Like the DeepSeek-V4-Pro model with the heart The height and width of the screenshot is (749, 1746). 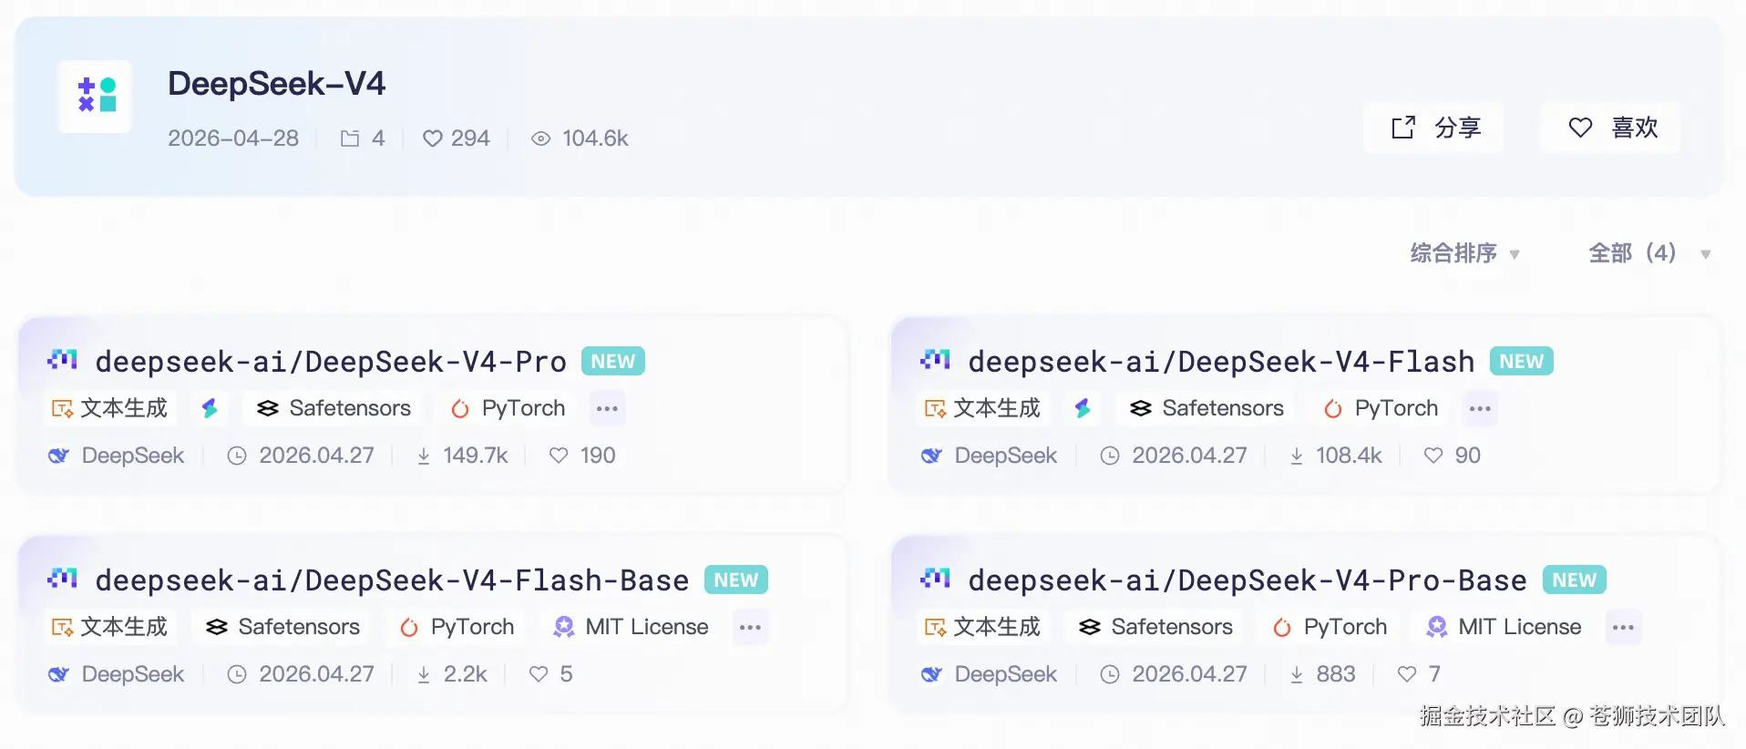(559, 456)
